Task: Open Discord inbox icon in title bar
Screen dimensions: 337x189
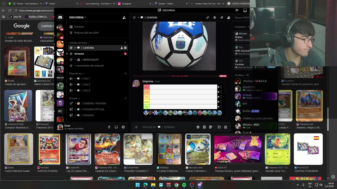Action: click(x=245, y=10)
